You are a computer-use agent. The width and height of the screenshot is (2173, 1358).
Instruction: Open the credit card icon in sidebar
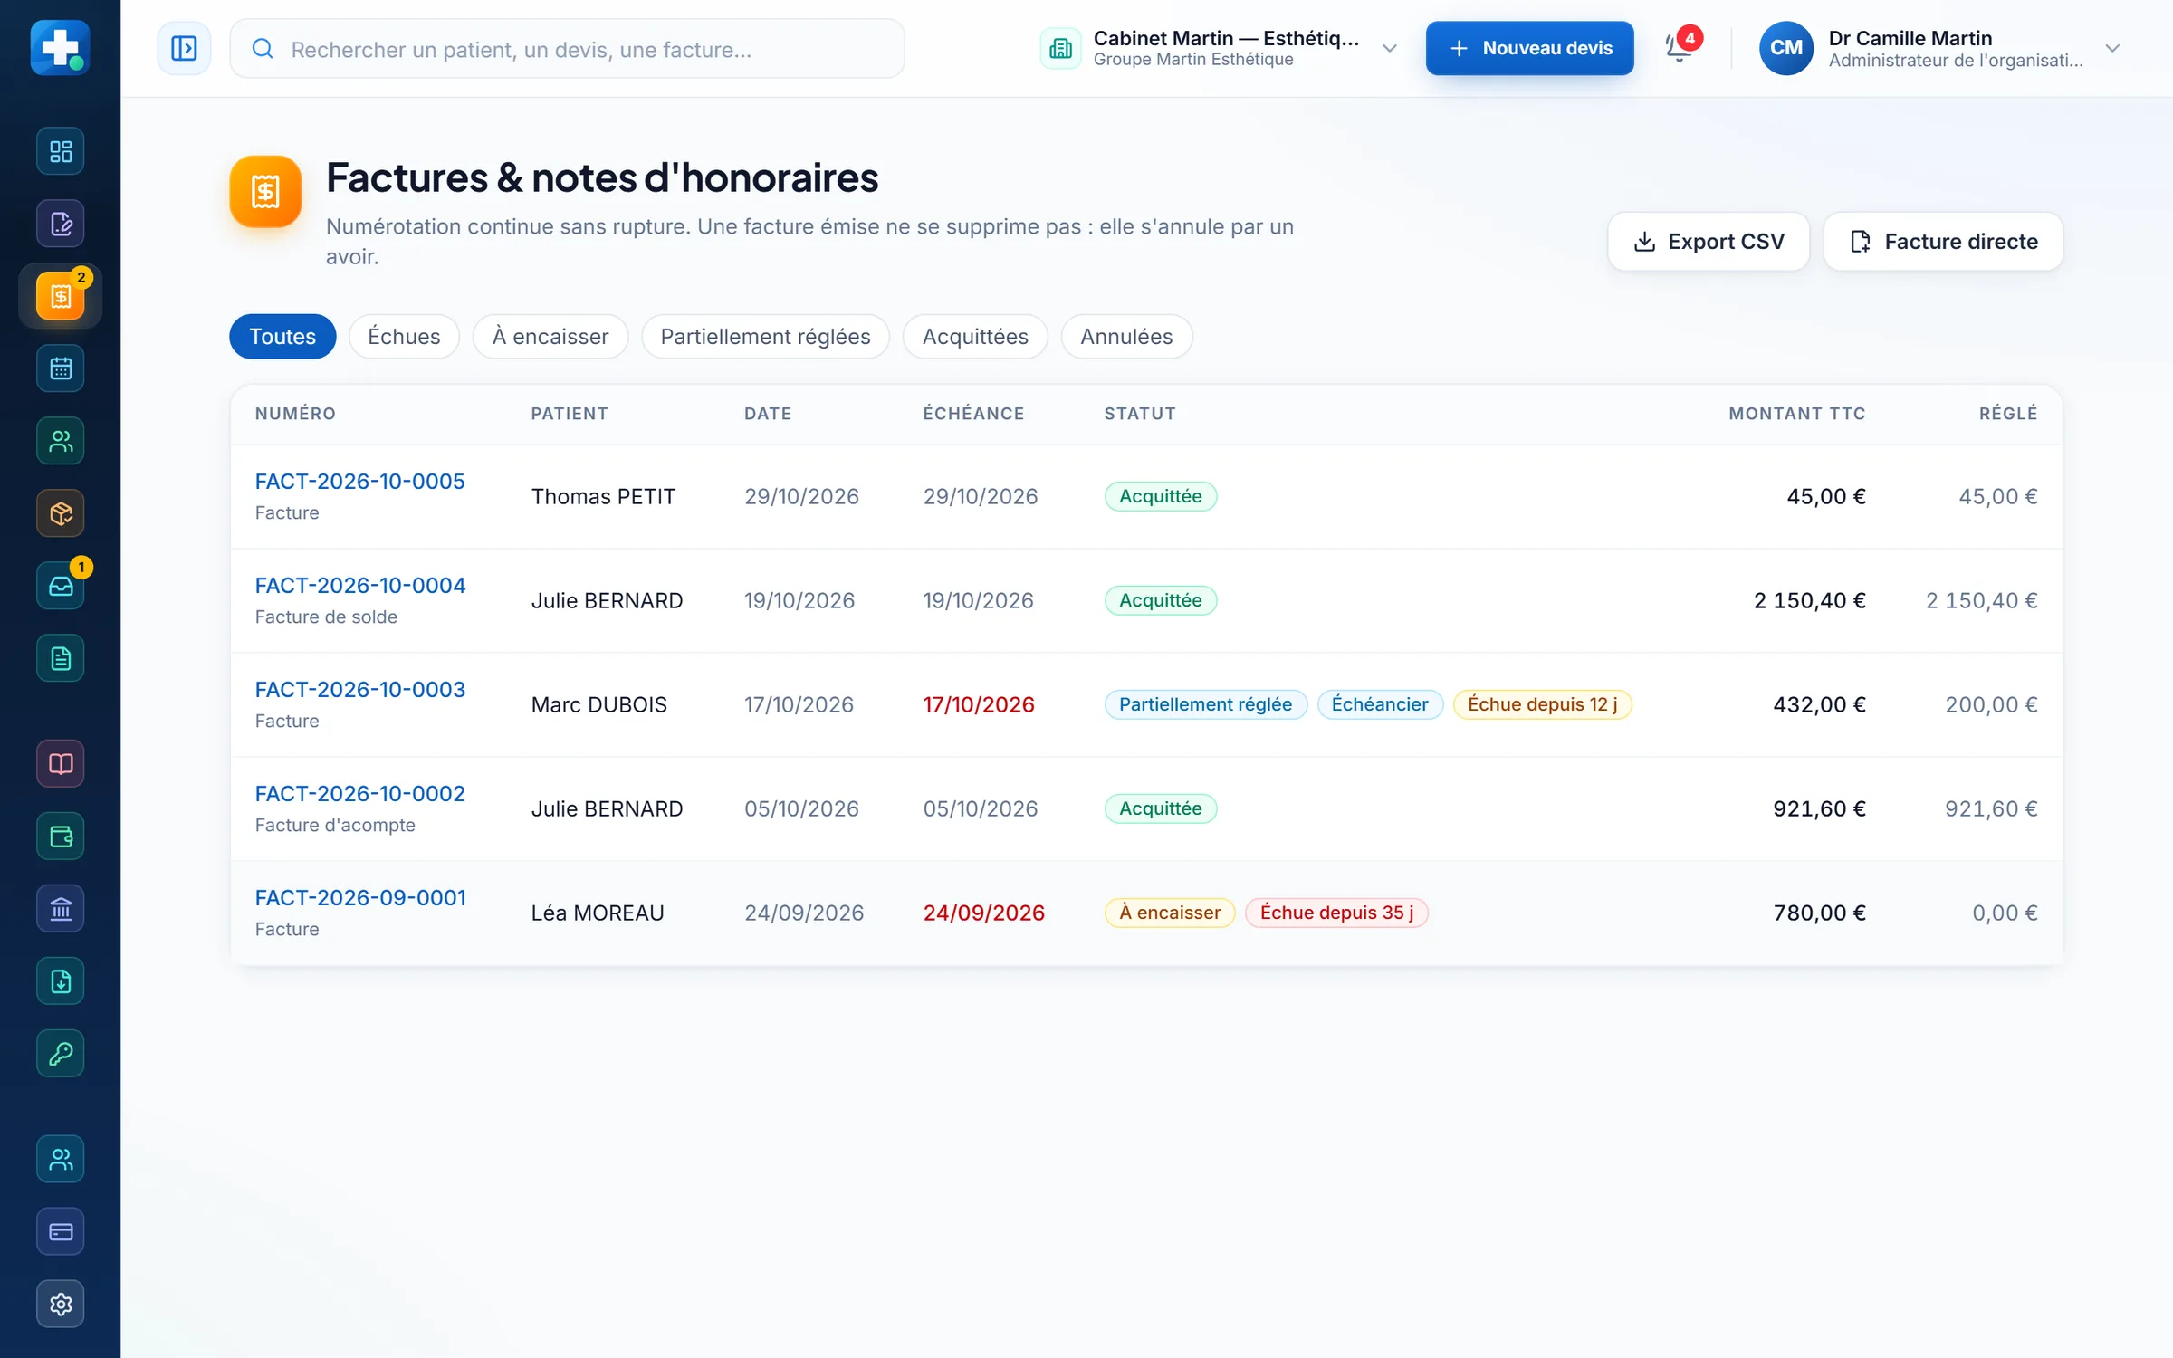tap(61, 1232)
